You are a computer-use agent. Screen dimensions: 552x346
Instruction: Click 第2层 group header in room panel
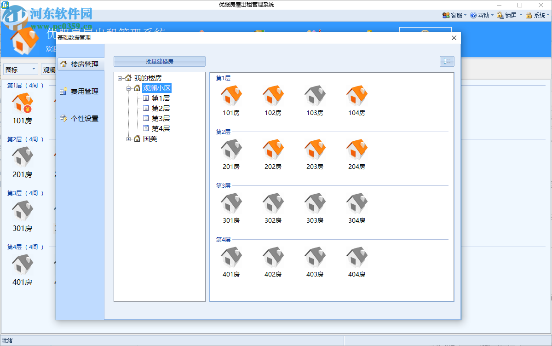(x=223, y=132)
